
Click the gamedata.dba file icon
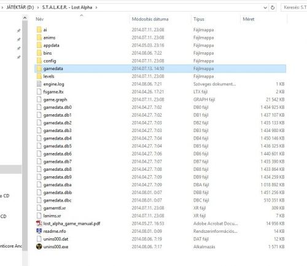[x=39, y=185]
